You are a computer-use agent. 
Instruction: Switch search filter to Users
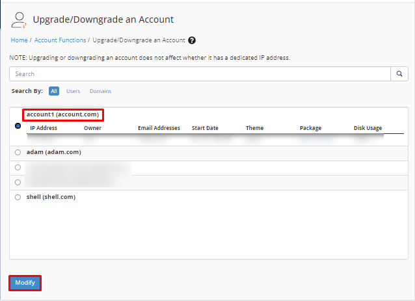point(73,91)
